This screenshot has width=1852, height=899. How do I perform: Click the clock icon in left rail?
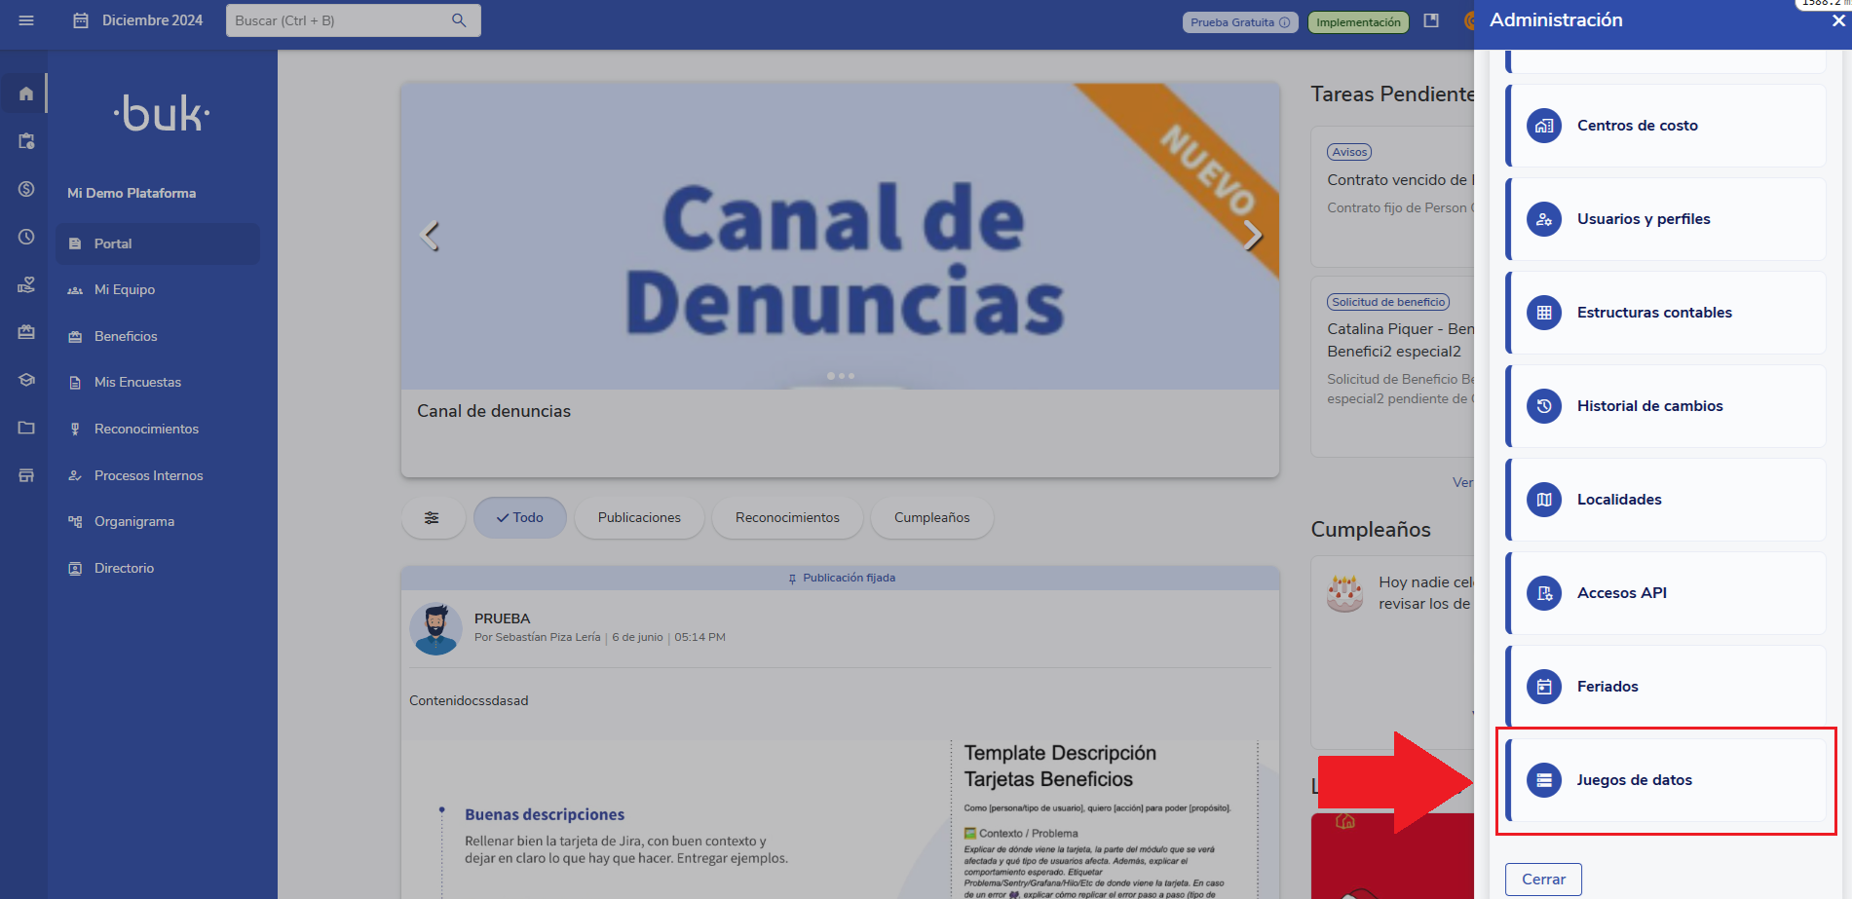(26, 237)
